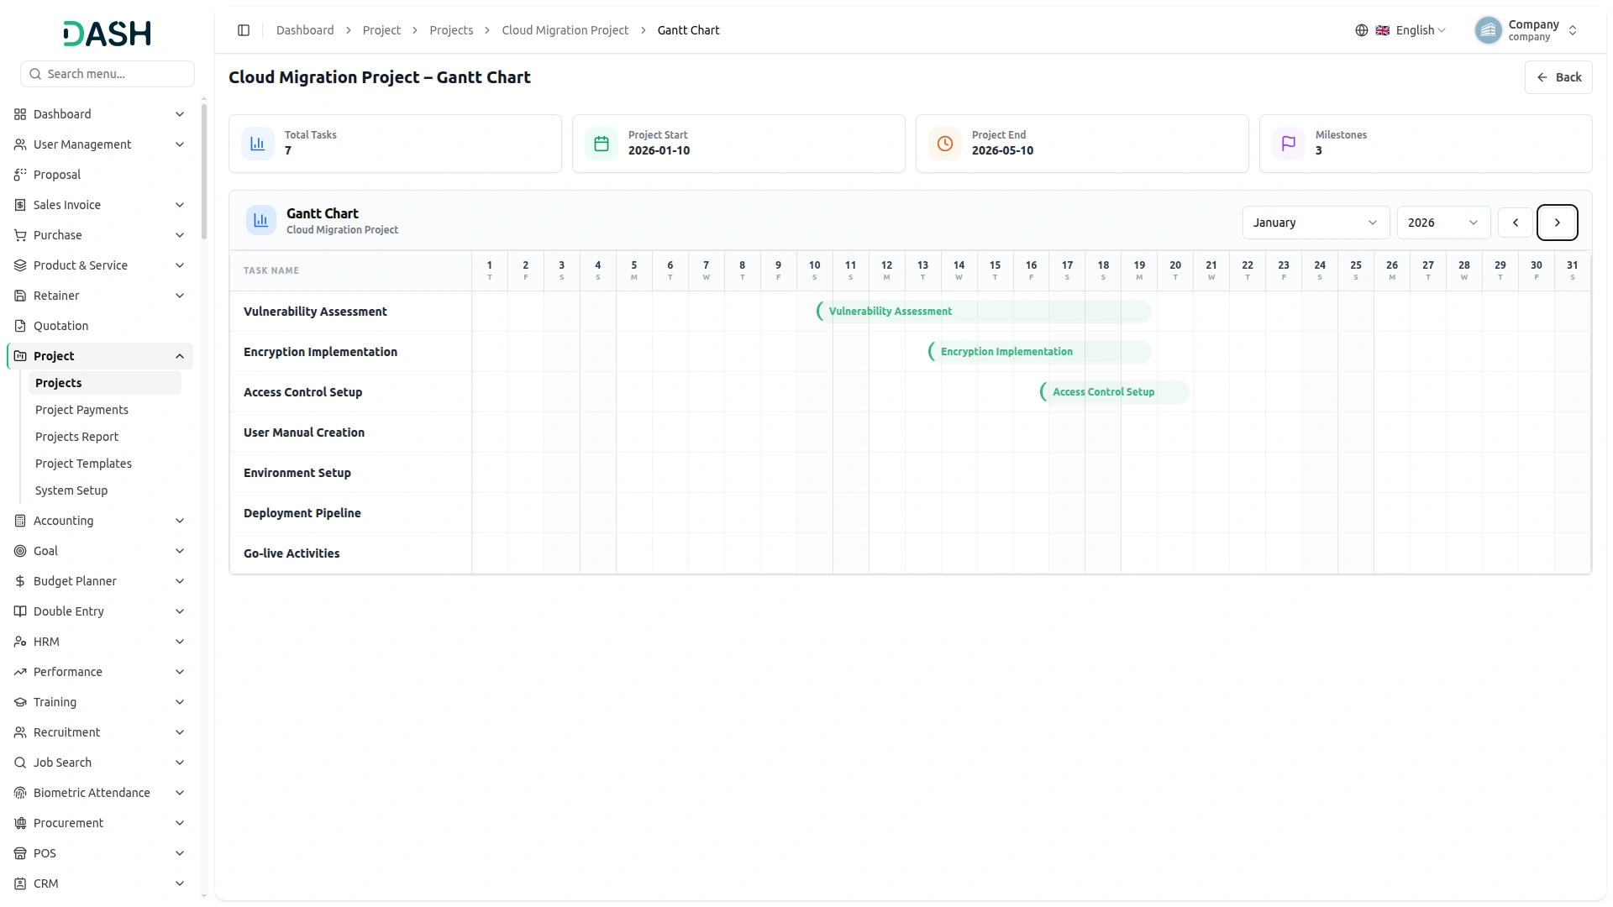This screenshot has height=907, width=1613.
Task: Open the Proposal menu item
Action: (x=100, y=175)
